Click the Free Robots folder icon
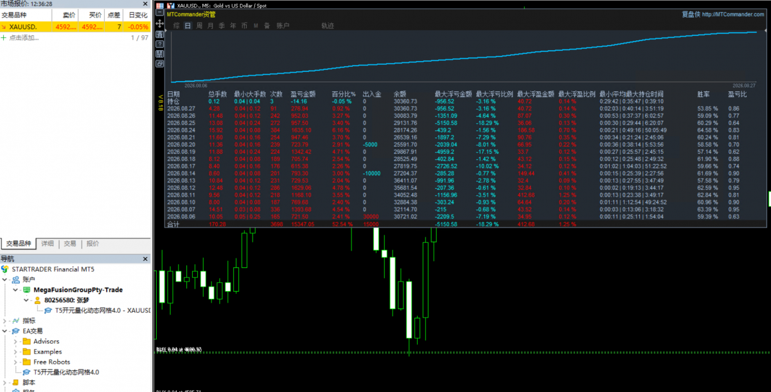The height and width of the screenshot is (392, 771). tap(26, 362)
